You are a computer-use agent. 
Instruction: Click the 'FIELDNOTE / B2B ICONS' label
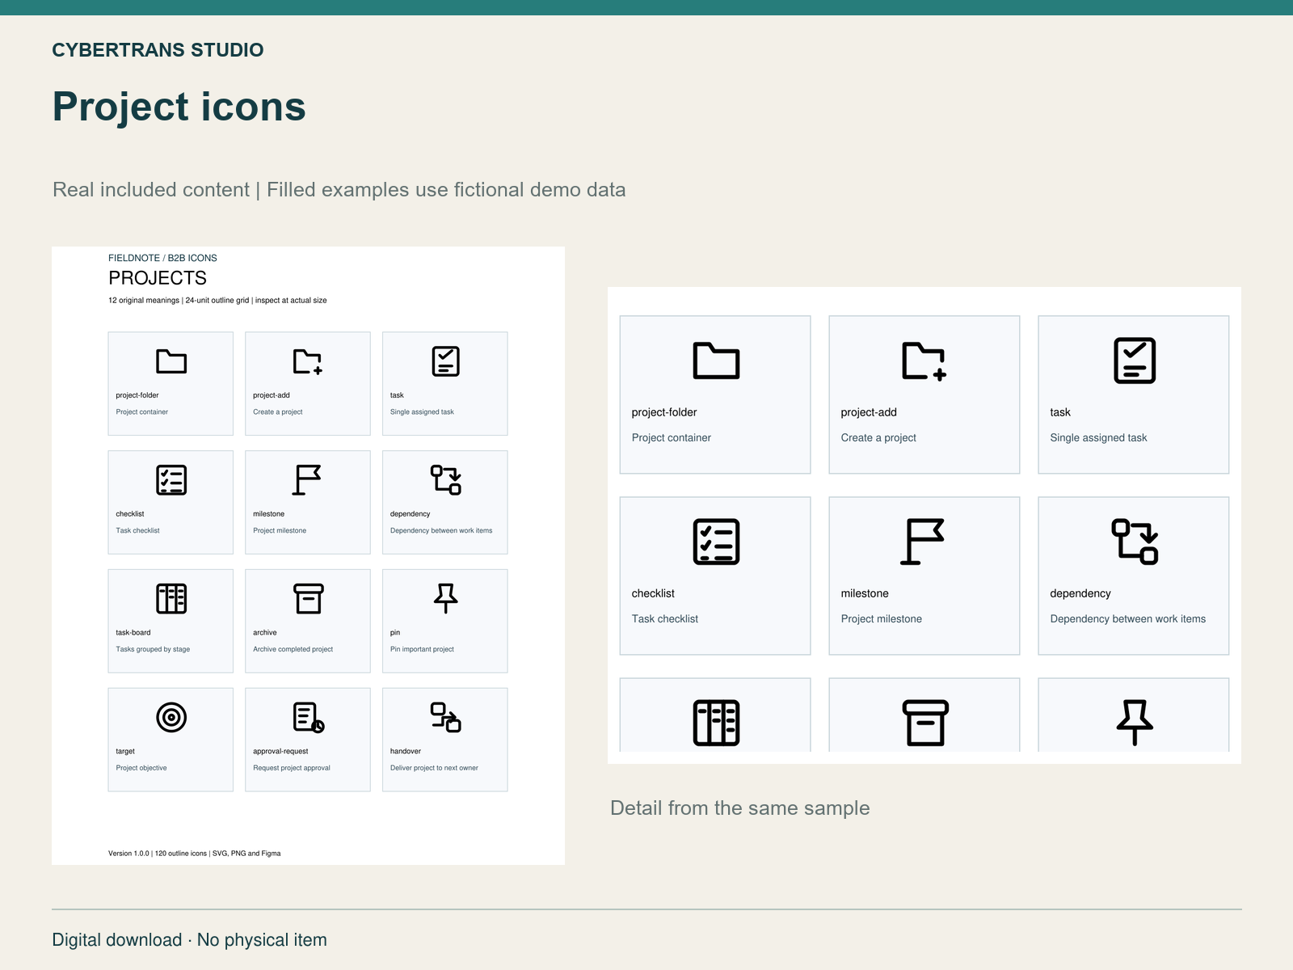coord(162,258)
